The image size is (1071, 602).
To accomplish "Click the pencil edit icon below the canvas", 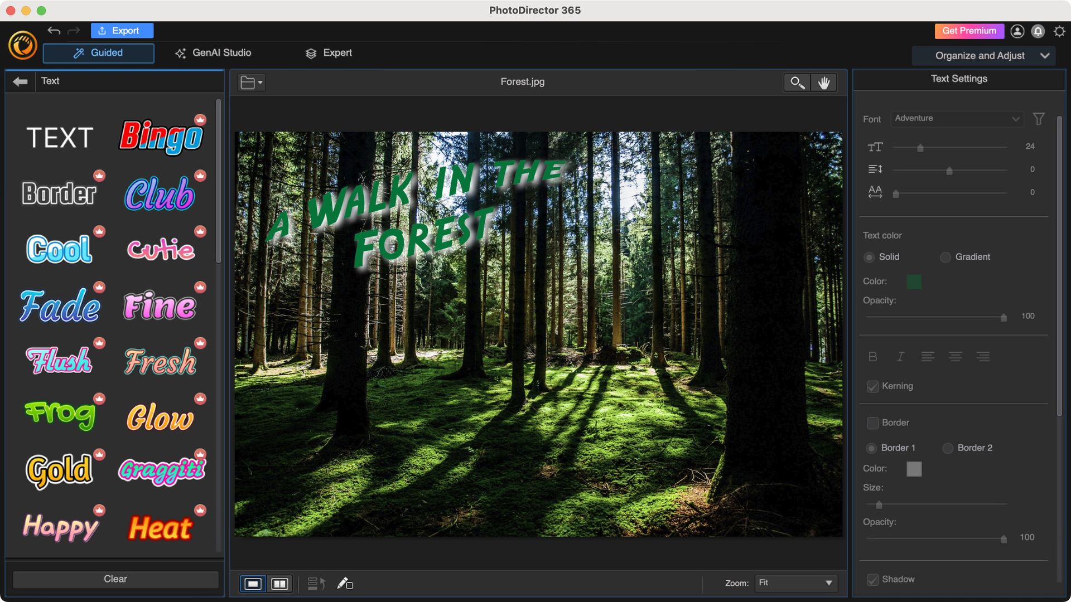I will [344, 584].
